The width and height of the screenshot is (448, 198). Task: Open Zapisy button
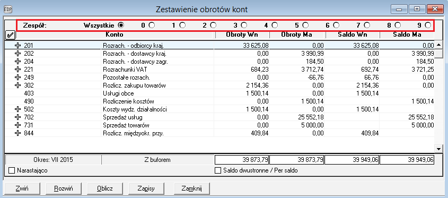click(x=146, y=188)
